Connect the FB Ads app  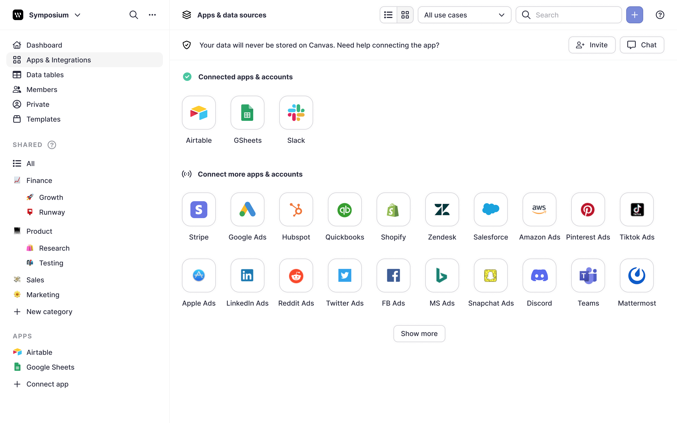393,275
